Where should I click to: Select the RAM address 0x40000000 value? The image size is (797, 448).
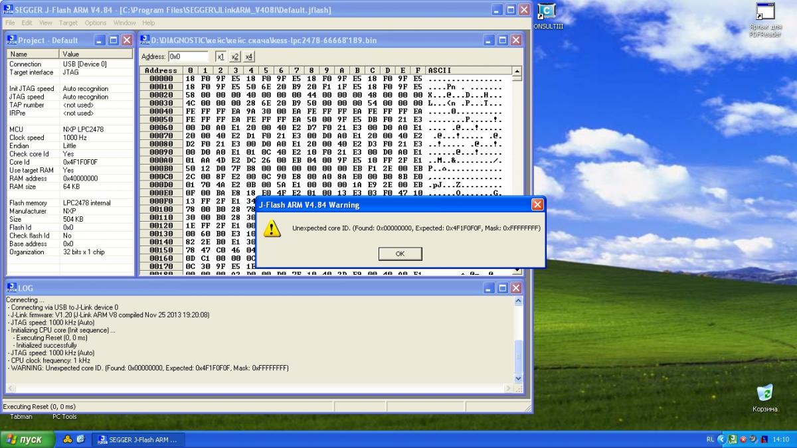[80, 179]
